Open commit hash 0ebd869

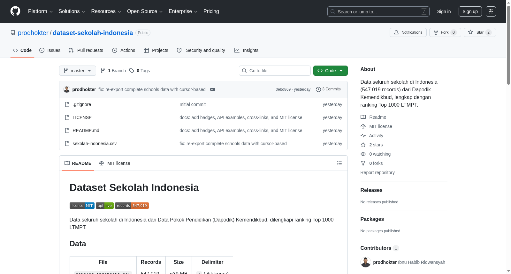tap(283, 89)
